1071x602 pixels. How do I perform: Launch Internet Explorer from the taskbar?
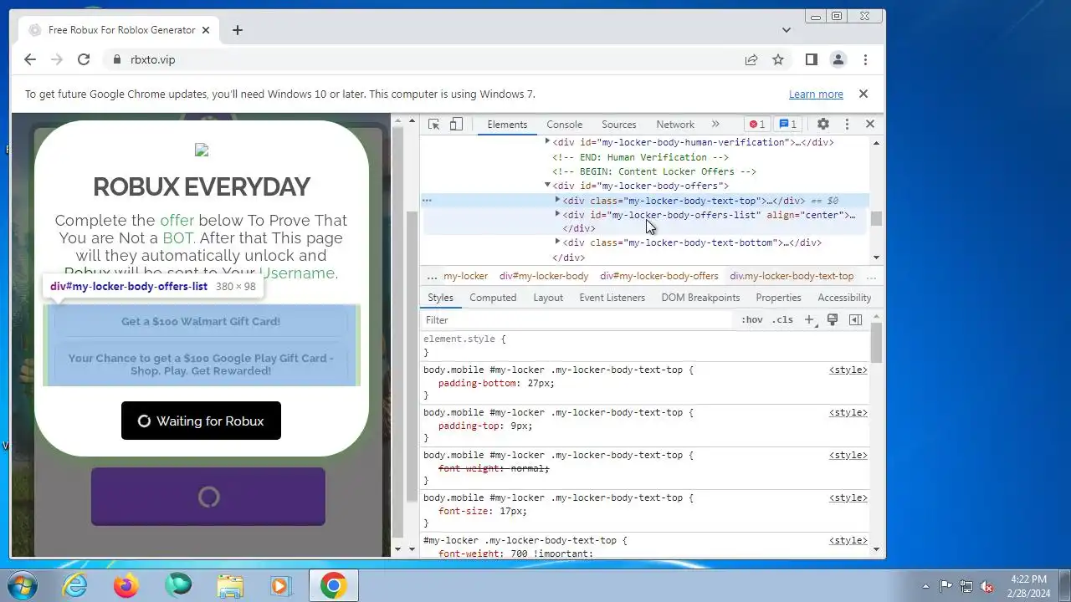click(75, 585)
